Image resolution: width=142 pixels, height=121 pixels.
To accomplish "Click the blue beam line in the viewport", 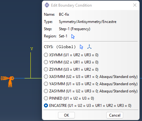I will pos(19,78).
